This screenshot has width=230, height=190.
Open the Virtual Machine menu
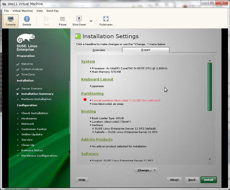click(23, 11)
